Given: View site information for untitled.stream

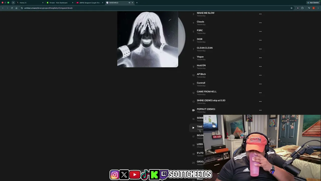Looking at the screenshot, I should point(22,8).
